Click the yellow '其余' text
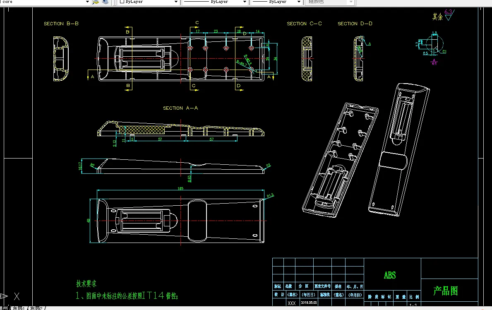This screenshot has height=310, width=492. tap(437, 17)
